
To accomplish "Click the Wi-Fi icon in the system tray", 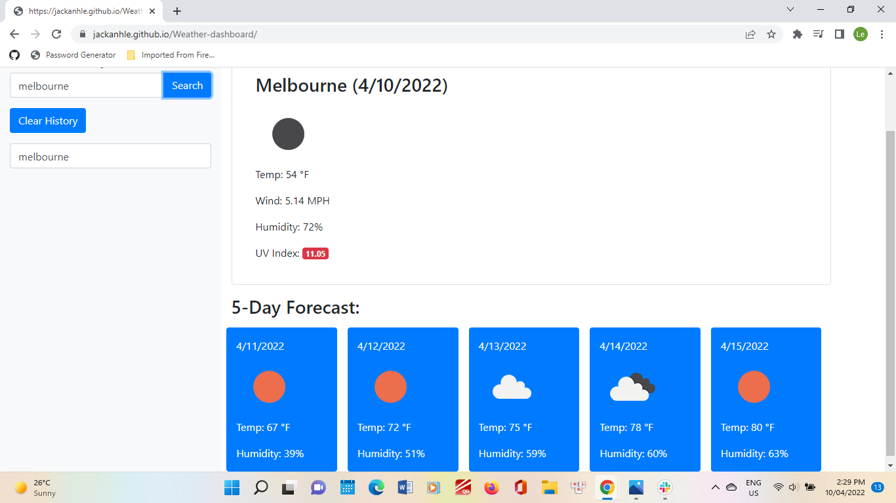I will pos(778,487).
